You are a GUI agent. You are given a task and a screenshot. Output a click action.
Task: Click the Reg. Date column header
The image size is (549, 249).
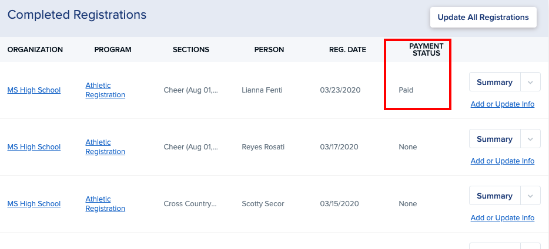click(347, 50)
